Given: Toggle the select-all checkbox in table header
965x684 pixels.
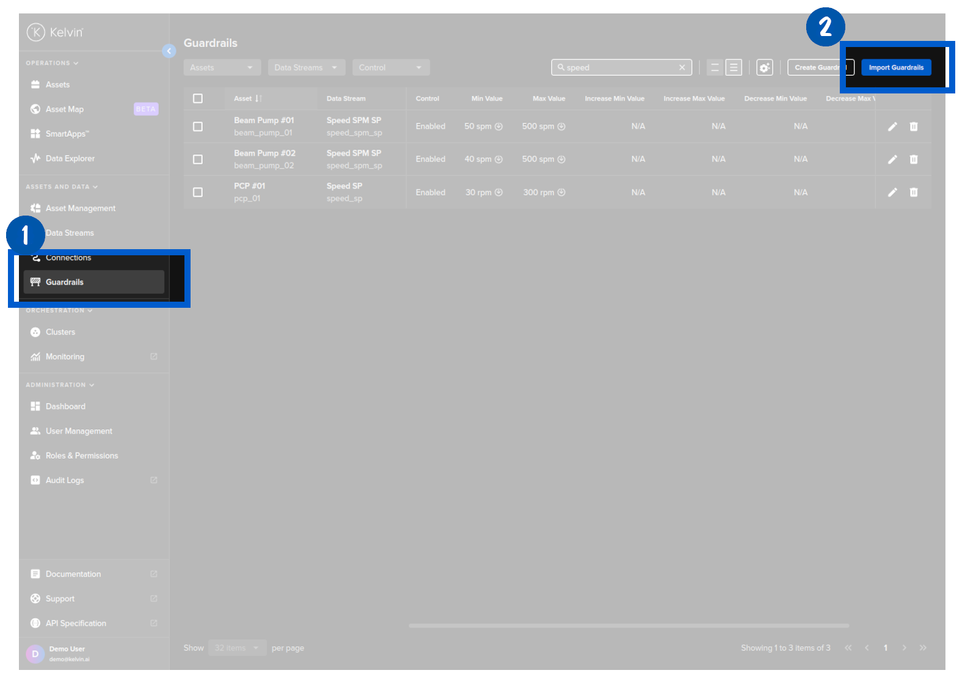Looking at the screenshot, I should coord(198,98).
